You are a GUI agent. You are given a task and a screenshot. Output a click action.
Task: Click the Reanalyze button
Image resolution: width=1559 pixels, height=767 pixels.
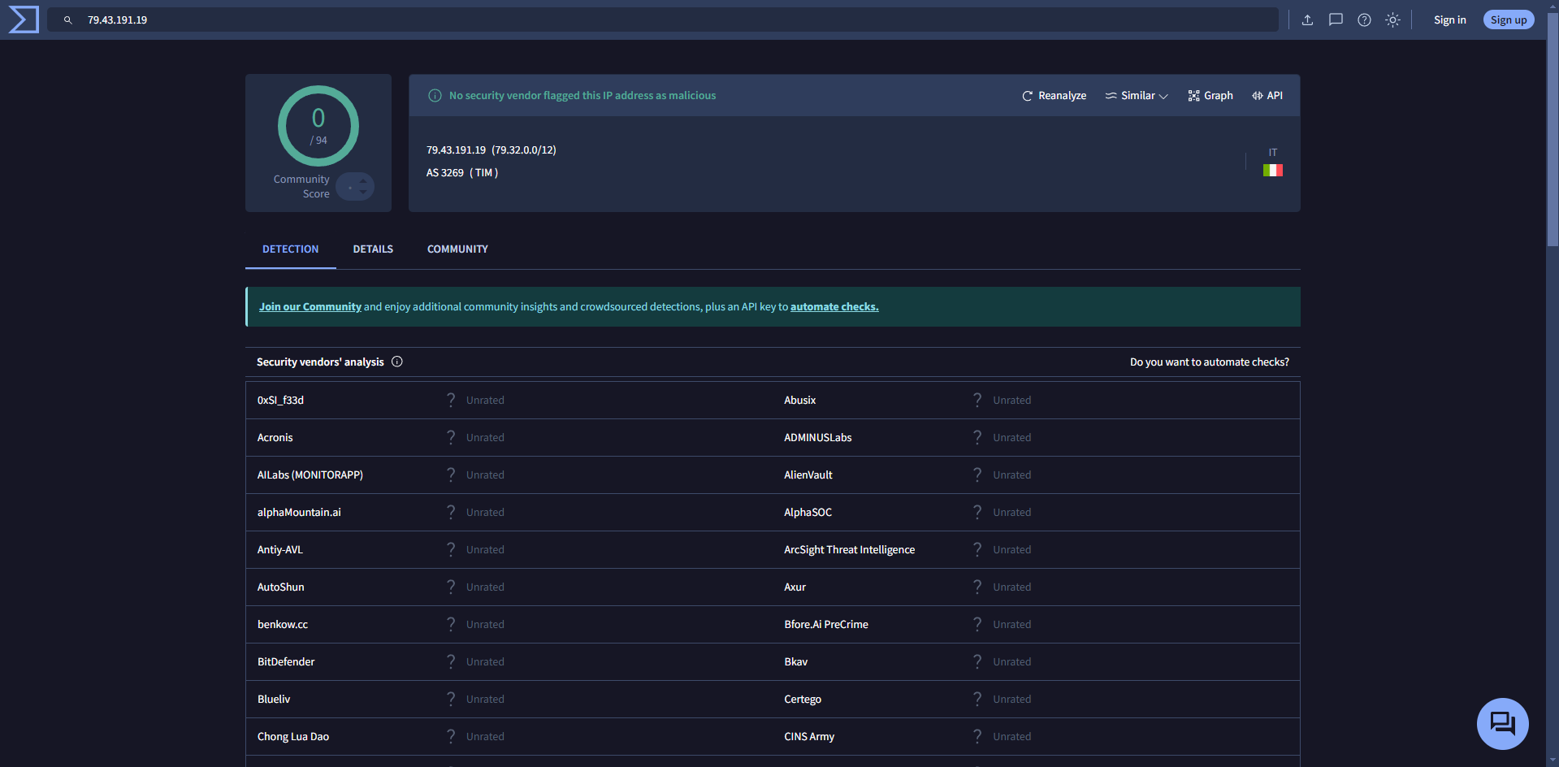coord(1054,96)
